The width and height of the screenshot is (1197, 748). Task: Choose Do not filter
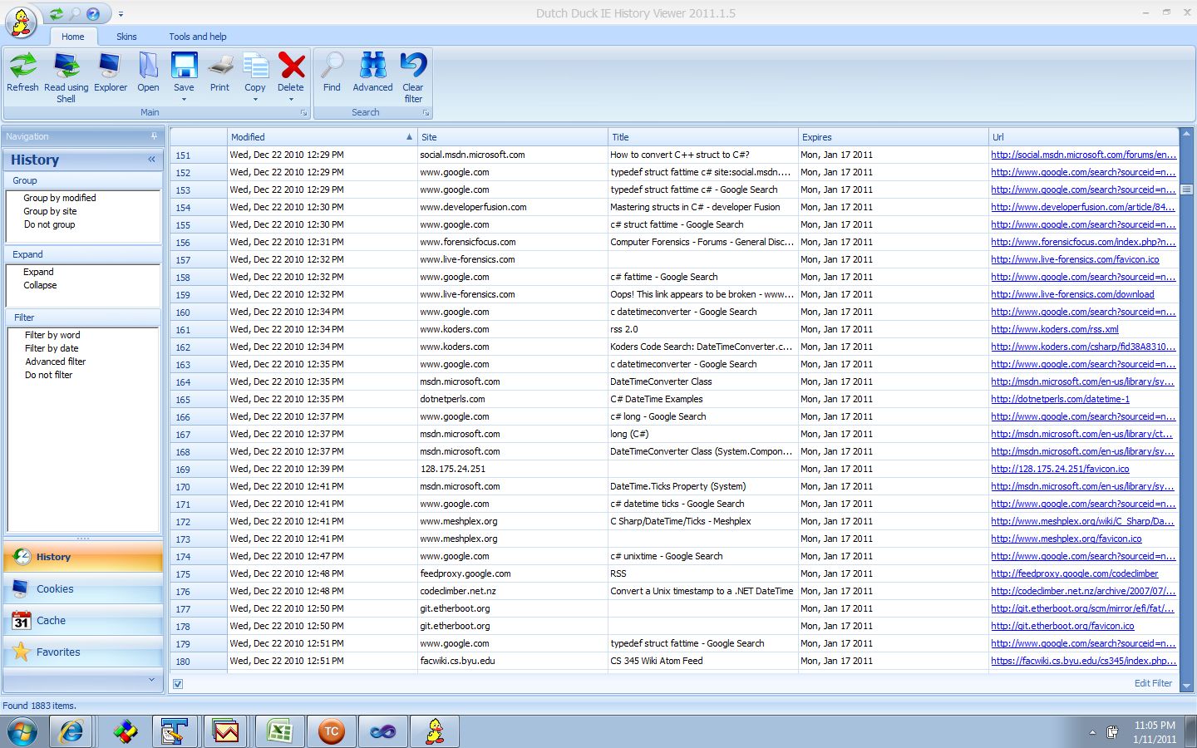tap(48, 375)
